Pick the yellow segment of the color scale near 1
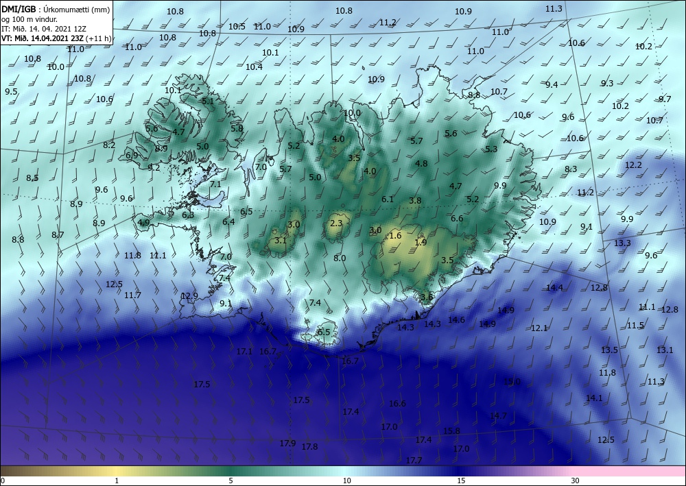This screenshot has height=486, width=686. tap(117, 471)
